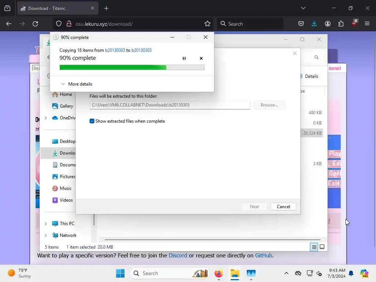Bookmark this page with star
Image resolution: width=376 pixels, height=282 pixels.
[207, 24]
